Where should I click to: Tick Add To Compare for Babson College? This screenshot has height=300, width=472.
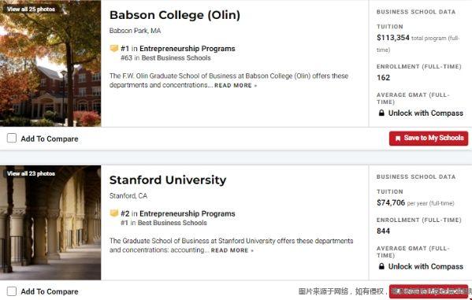[12, 139]
